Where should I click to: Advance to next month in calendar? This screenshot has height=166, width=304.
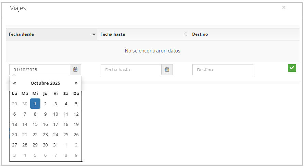(76, 83)
